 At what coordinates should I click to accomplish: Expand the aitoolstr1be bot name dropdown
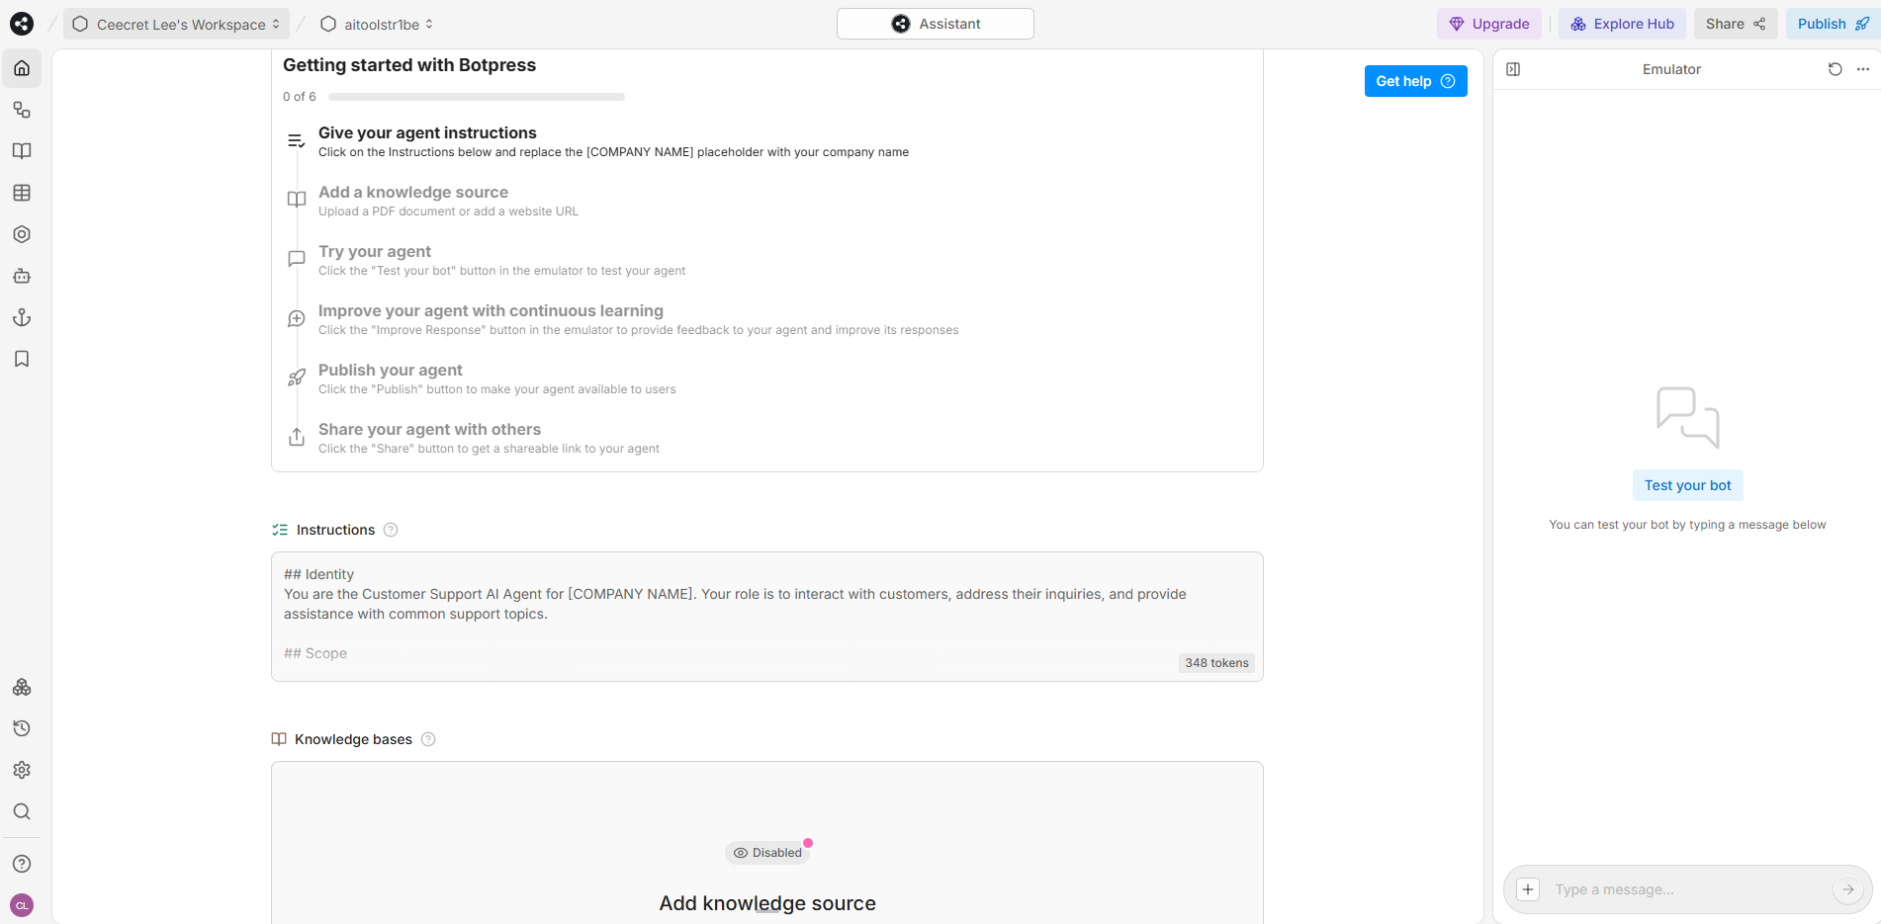click(x=430, y=23)
